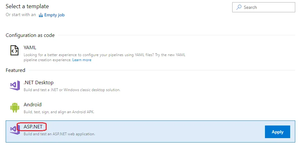Click the Featured section heading
The image size is (299, 146).
15,70
